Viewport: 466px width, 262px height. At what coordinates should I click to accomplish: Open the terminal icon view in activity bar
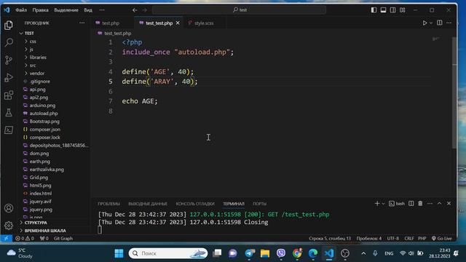pos(9,130)
